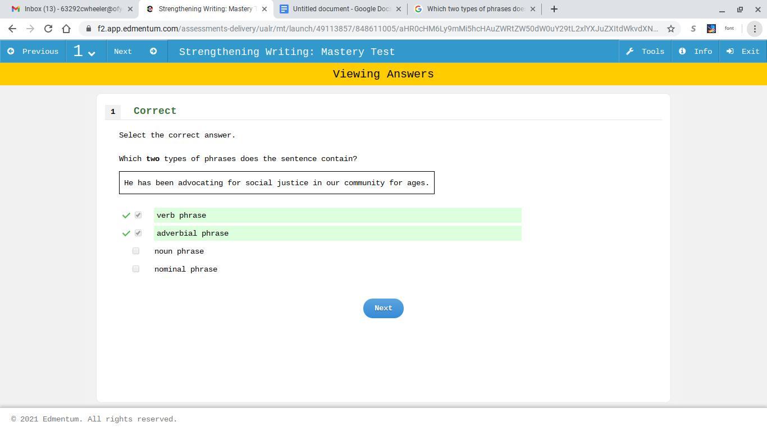The height and width of the screenshot is (431, 767).
Task: Toggle the adverbial phrase checkbox
Action: click(x=138, y=233)
